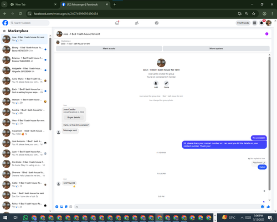Open the Windows notification center
This screenshot has height=222, width=277.
(270, 218)
